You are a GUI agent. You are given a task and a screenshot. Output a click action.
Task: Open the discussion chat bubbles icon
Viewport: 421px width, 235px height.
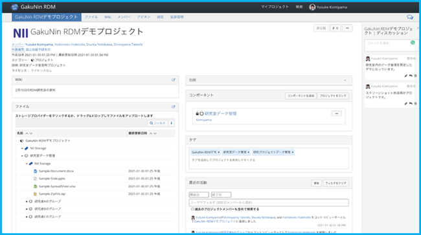[x=410, y=17]
